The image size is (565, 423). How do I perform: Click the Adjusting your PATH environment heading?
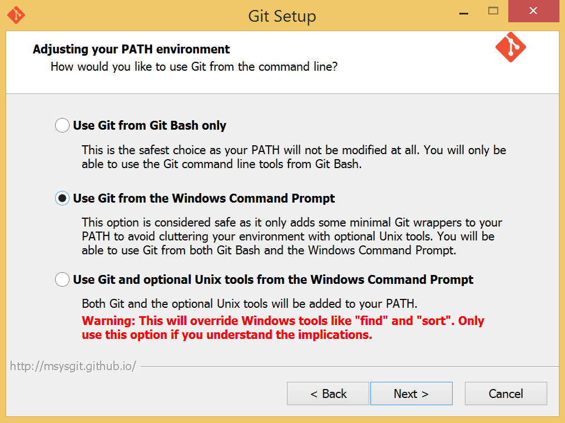[x=131, y=49]
